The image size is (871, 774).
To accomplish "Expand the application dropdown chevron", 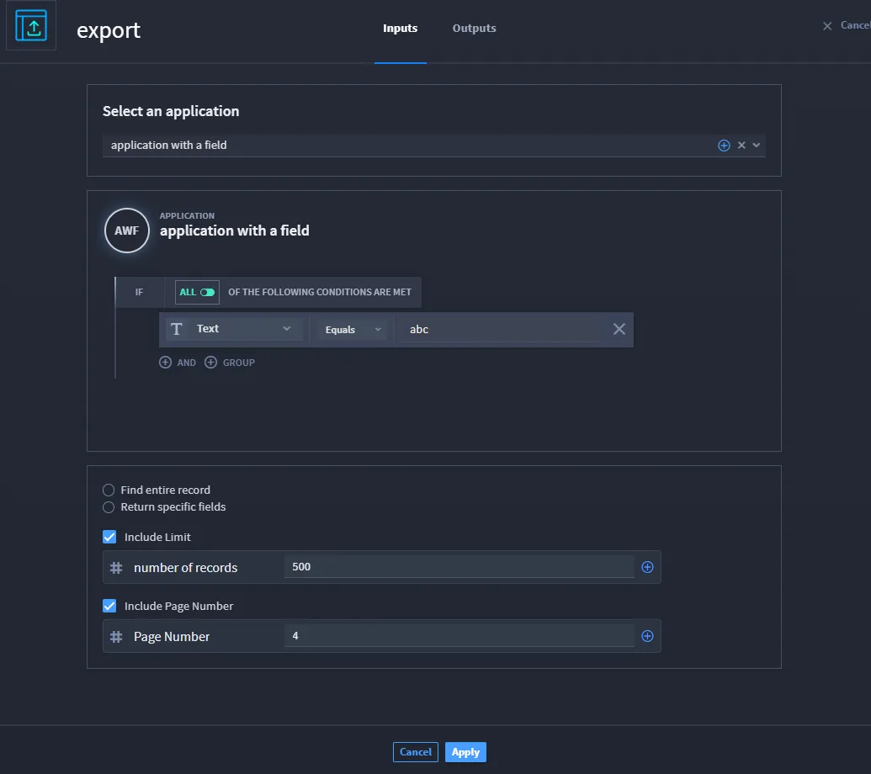I will [756, 145].
